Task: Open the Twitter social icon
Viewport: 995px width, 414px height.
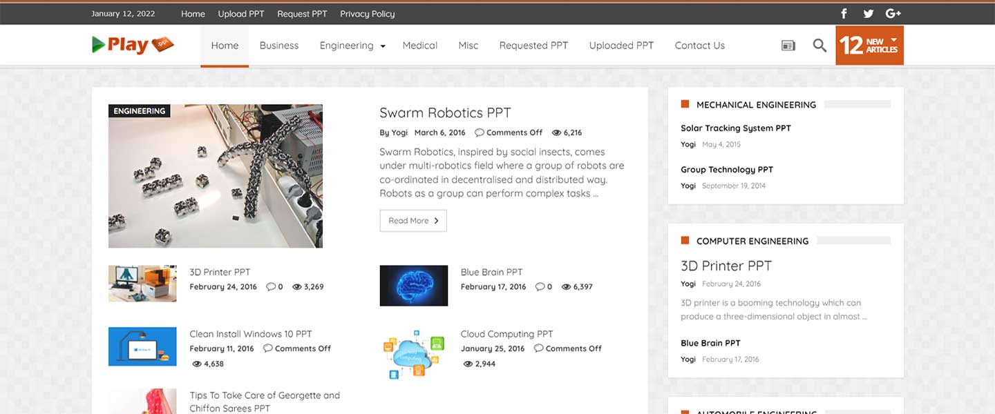Action: point(869,14)
